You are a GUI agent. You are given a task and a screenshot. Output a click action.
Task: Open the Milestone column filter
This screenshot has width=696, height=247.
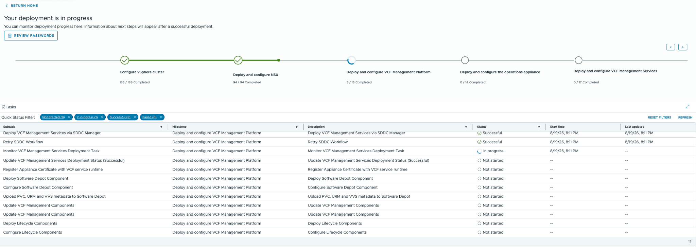pyautogui.click(x=297, y=127)
